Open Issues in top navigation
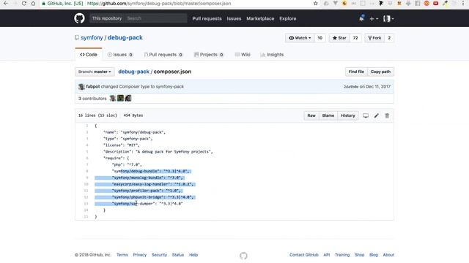This screenshot has width=469, height=263. click(234, 18)
